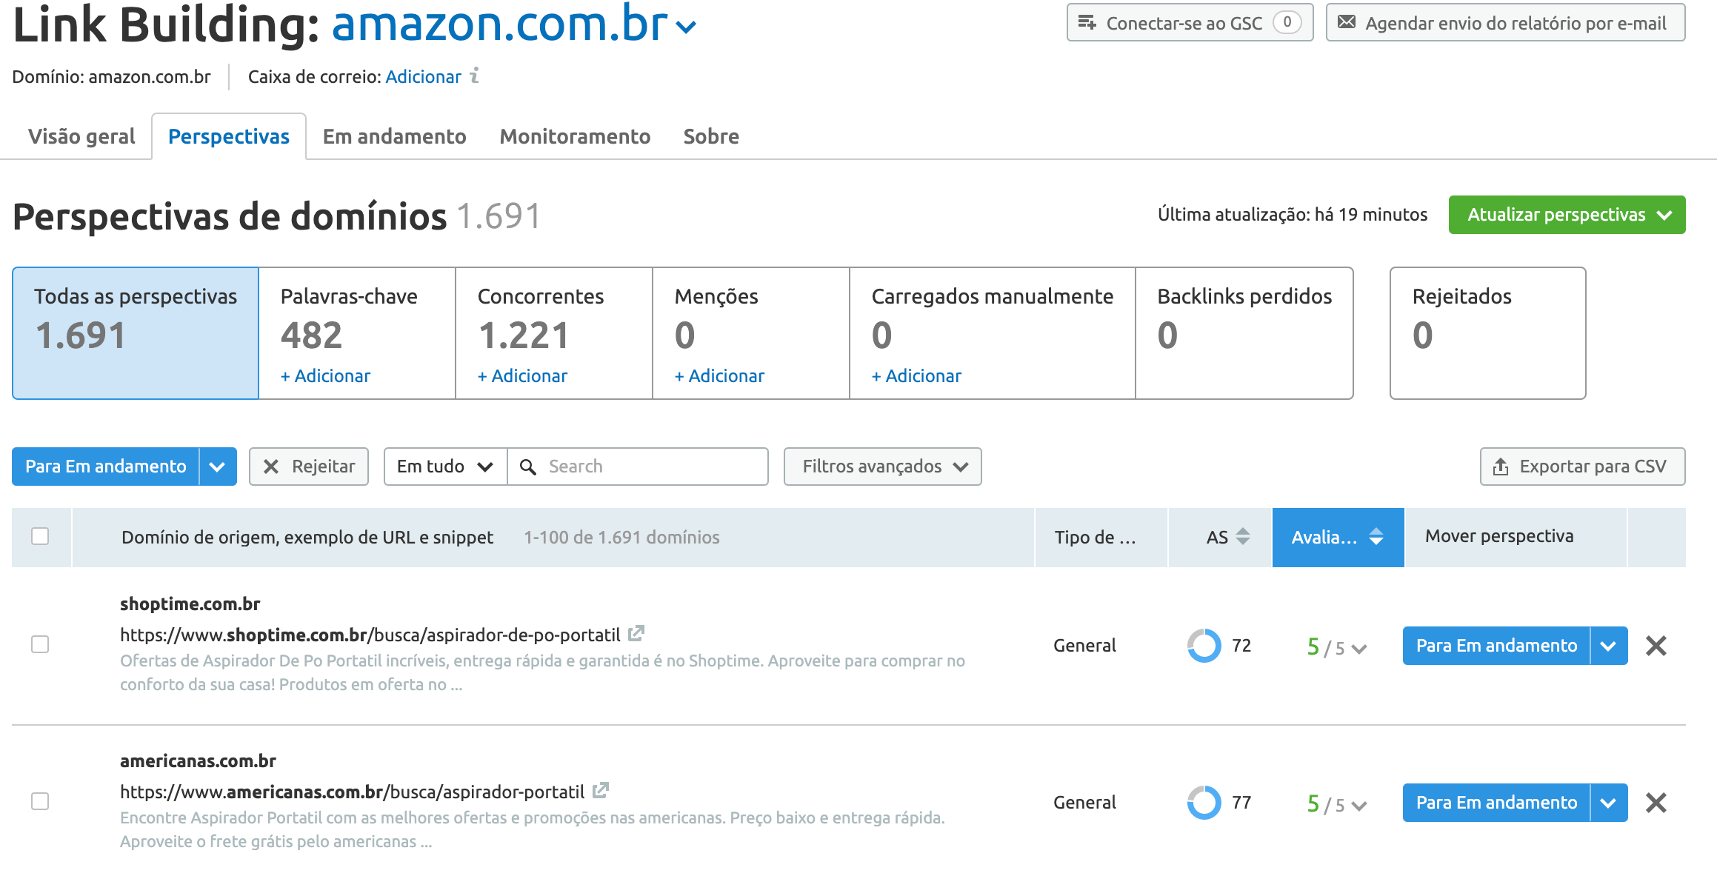Click + Adicionar under Carregados manualmente
The width and height of the screenshot is (1717, 876).
(916, 376)
